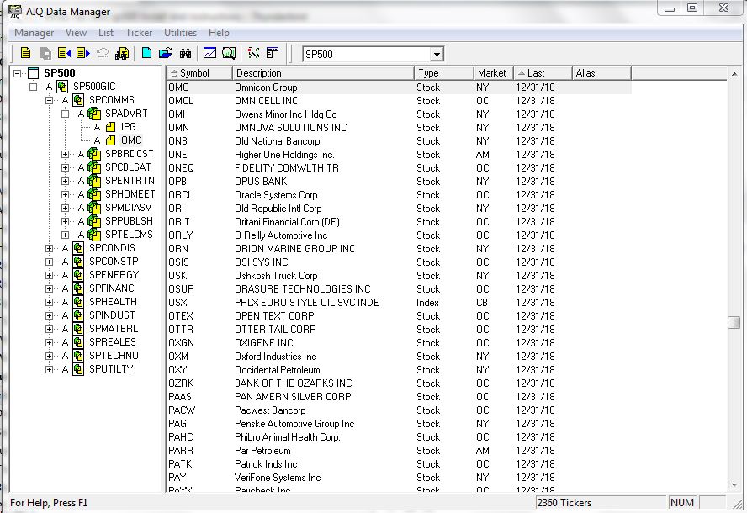The height and width of the screenshot is (513, 747).
Task: Select the SPHOMEET tree item
Action: (x=130, y=194)
